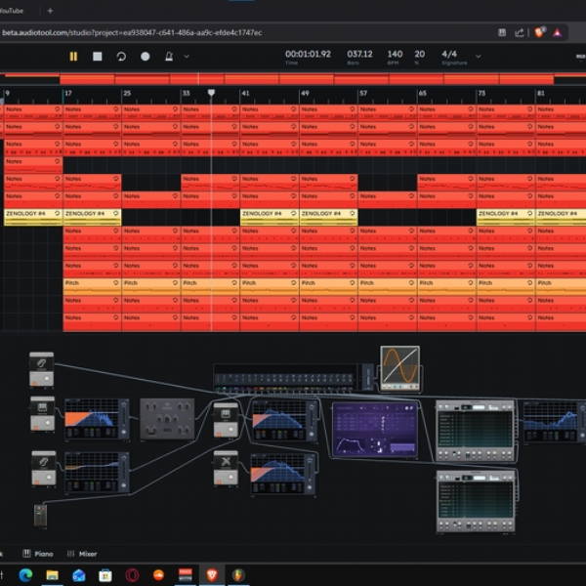Select the EQ device next to the X stompbox

[283, 474]
